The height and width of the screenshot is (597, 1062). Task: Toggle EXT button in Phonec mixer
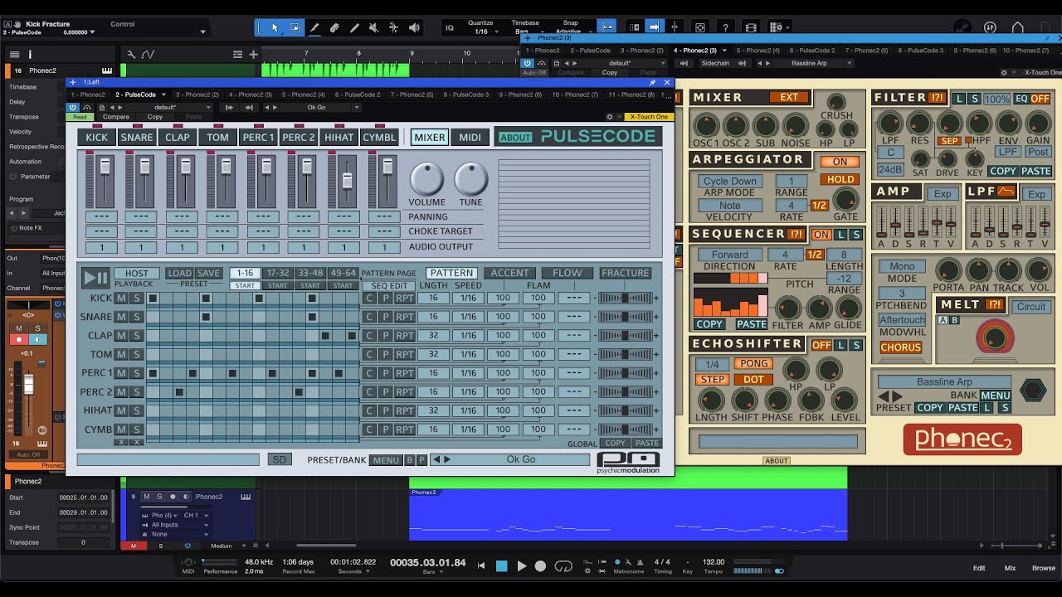[788, 97]
